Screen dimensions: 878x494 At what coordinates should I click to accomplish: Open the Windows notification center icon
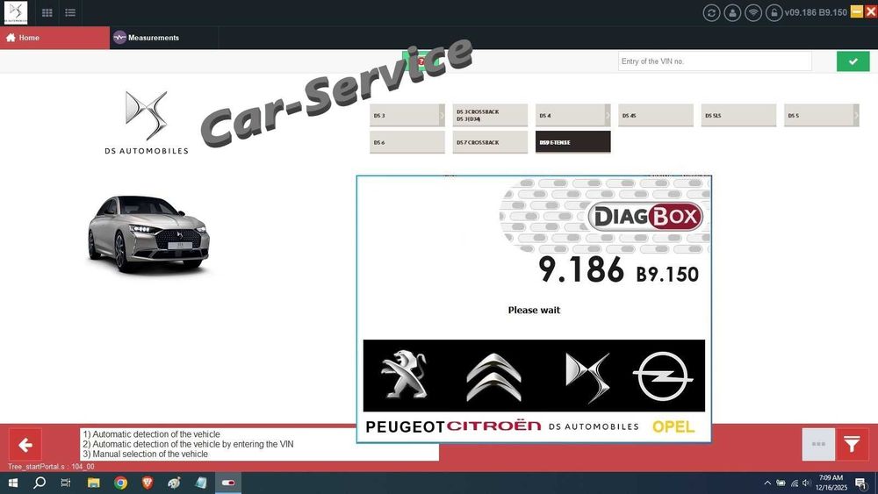(x=861, y=483)
